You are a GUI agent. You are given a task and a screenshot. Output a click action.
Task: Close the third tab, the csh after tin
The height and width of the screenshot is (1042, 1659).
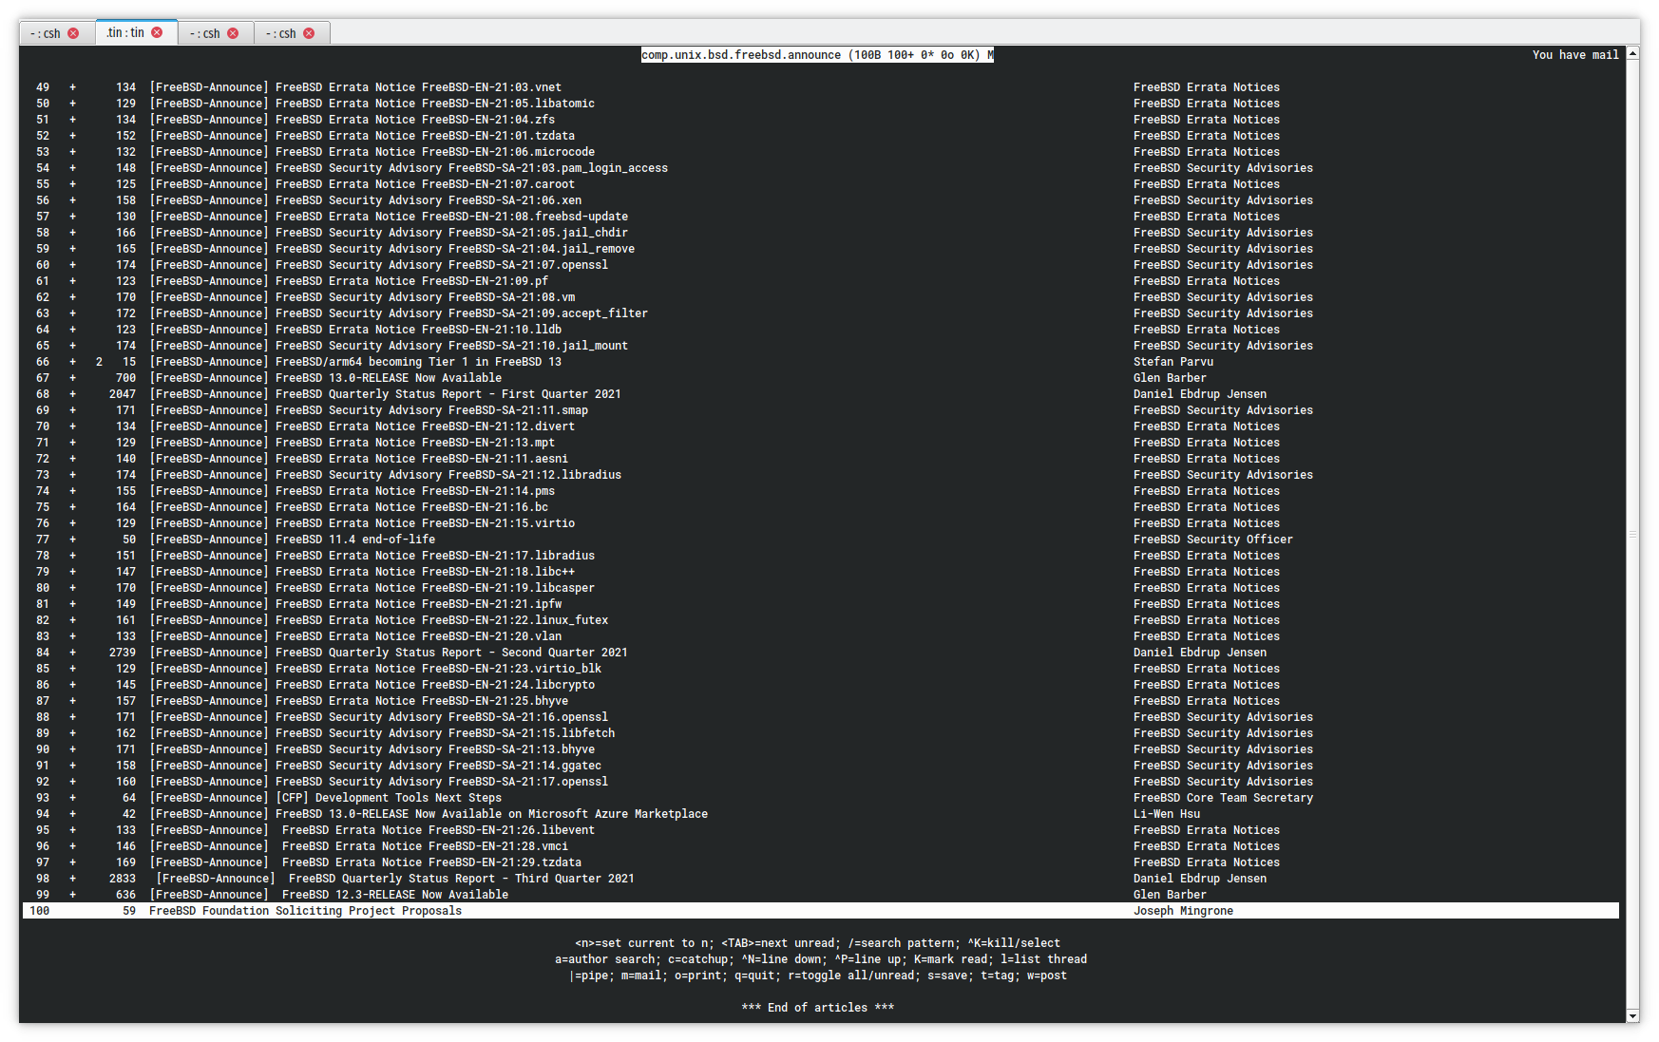pyautogui.click(x=233, y=33)
